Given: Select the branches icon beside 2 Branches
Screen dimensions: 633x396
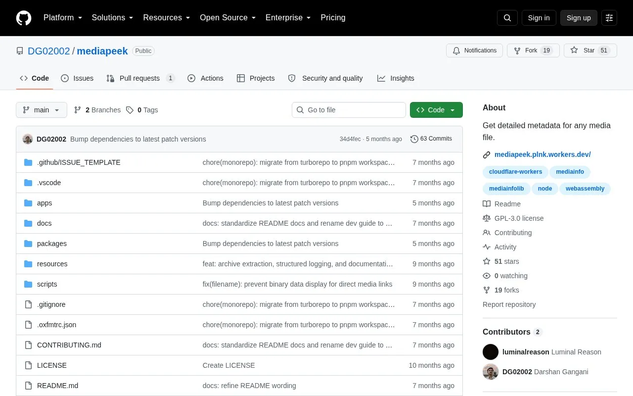Looking at the screenshot, I should coord(78,110).
